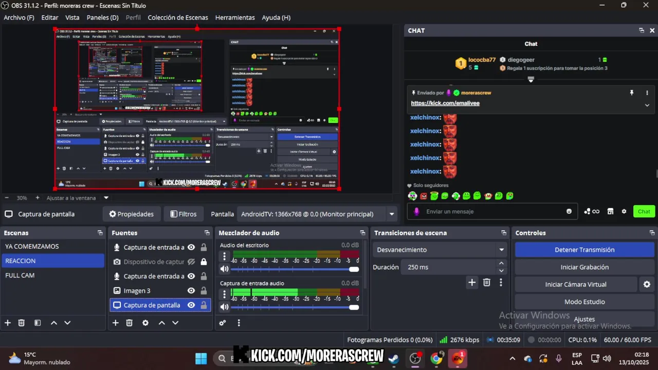The width and height of the screenshot is (658, 370).
Task: Mute the Captura de entrada audio channel
Action: click(224, 307)
